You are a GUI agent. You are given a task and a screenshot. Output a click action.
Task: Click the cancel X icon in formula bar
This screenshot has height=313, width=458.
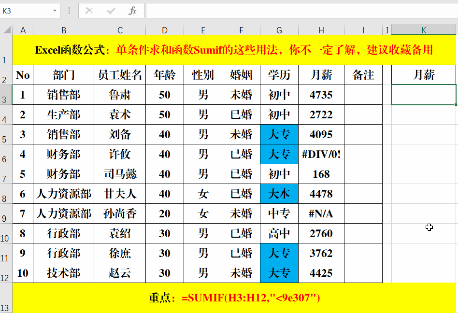89,11
